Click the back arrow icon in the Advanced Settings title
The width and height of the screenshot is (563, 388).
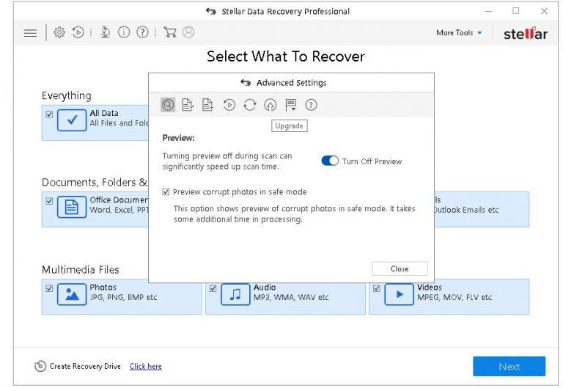(246, 83)
